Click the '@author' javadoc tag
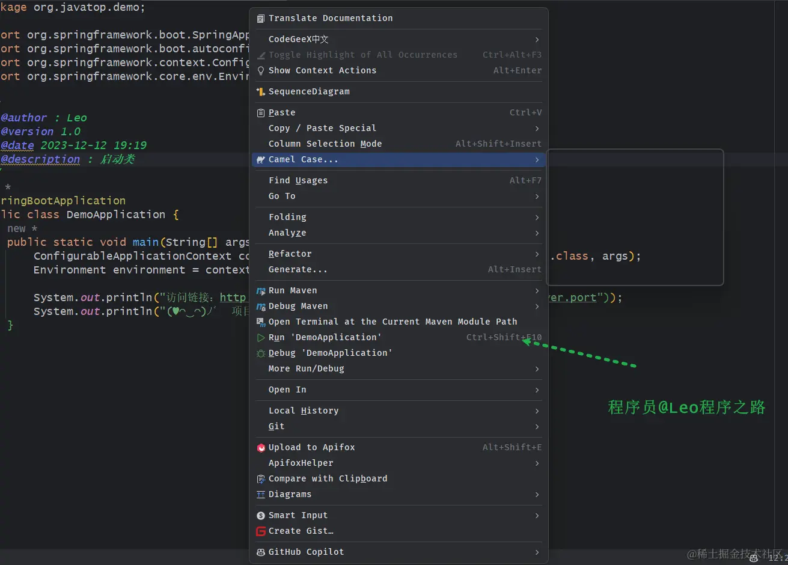Viewport: 788px width, 565px height. coord(24,118)
